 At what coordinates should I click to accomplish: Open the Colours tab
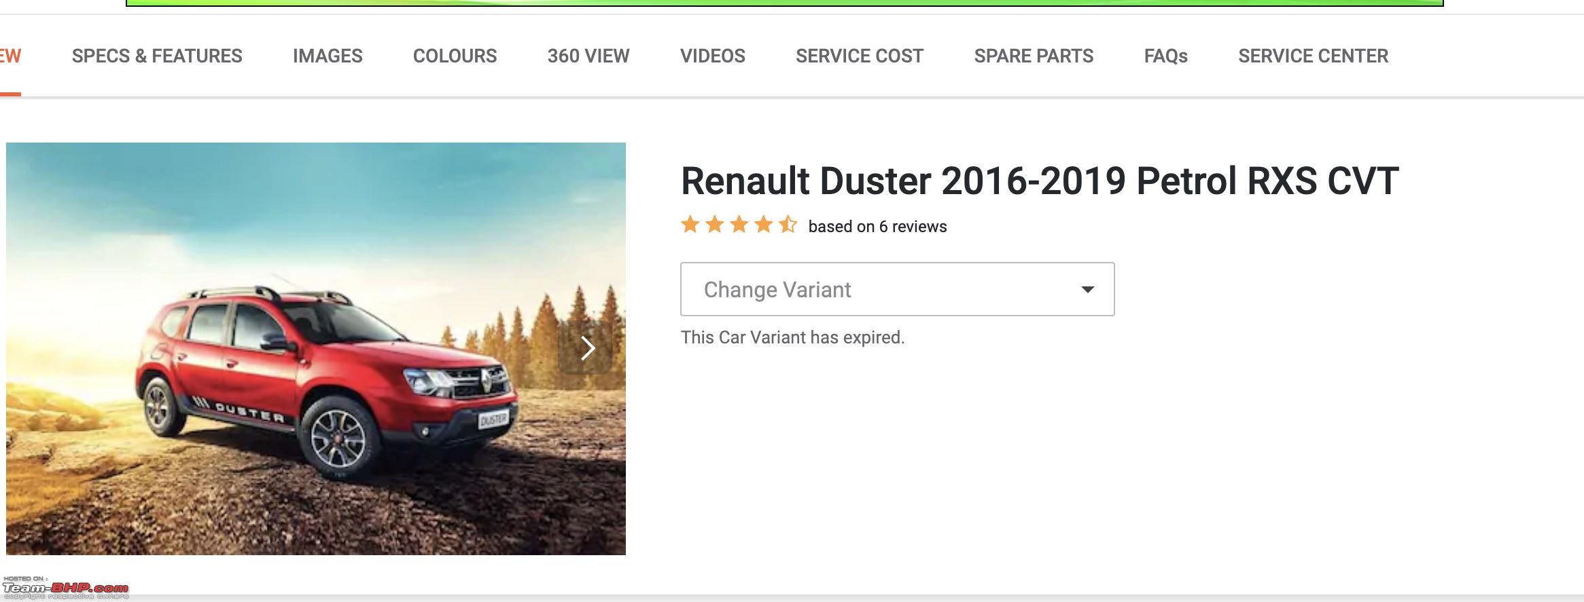coord(455,56)
